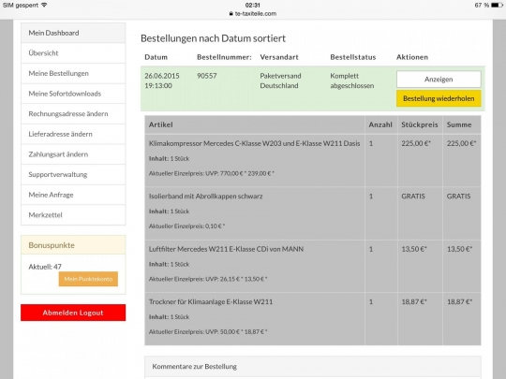The width and height of the screenshot is (506, 379).
Task: Click the Isolierband mit Abrollkappen schwarz article
Action: pos(205,197)
